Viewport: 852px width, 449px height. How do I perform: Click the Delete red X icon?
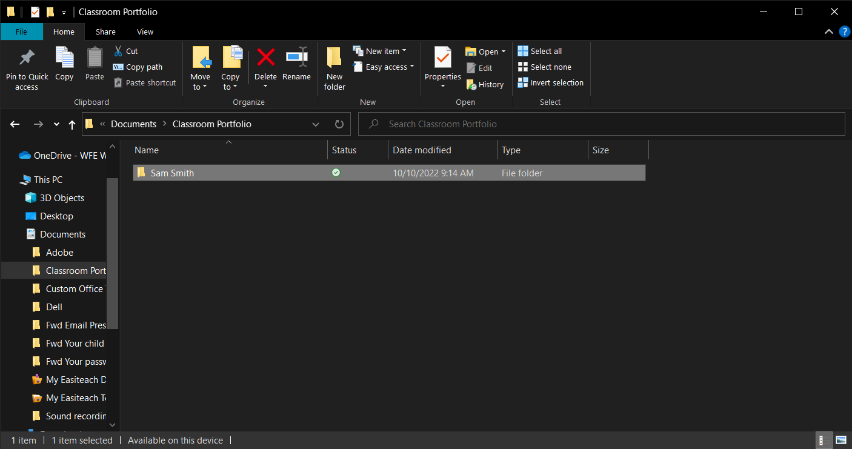(x=265, y=58)
